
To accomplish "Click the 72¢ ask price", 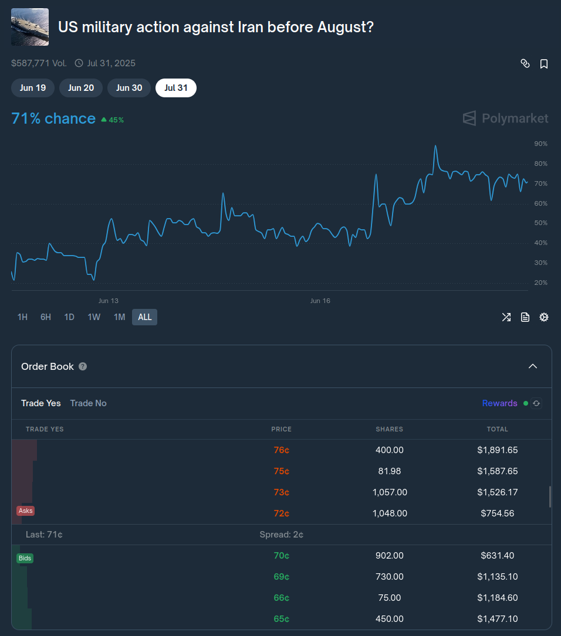I will click(x=281, y=513).
